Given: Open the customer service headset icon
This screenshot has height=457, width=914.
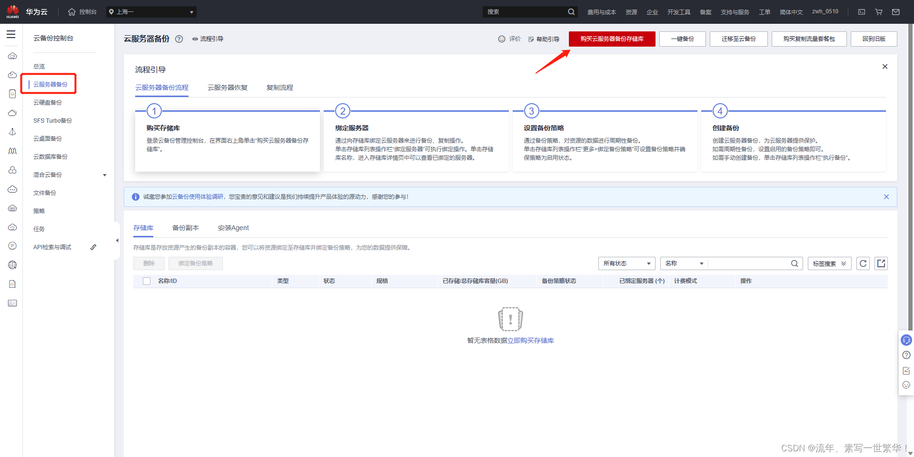Looking at the screenshot, I should pos(906,340).
